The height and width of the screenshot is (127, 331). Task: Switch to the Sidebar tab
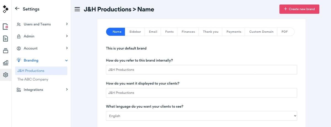click(x=135, y=32)
